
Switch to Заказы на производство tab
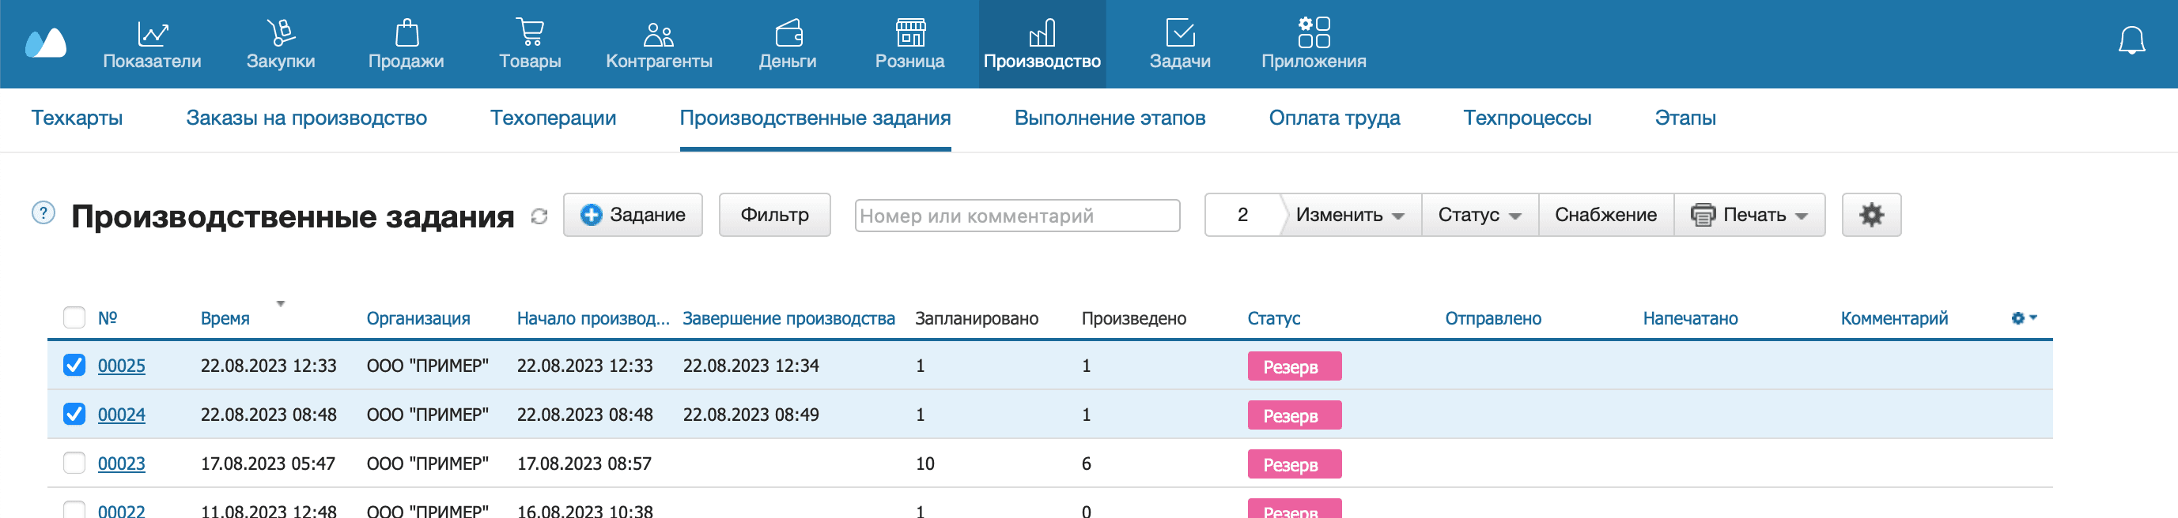click(x=306, y=118)
